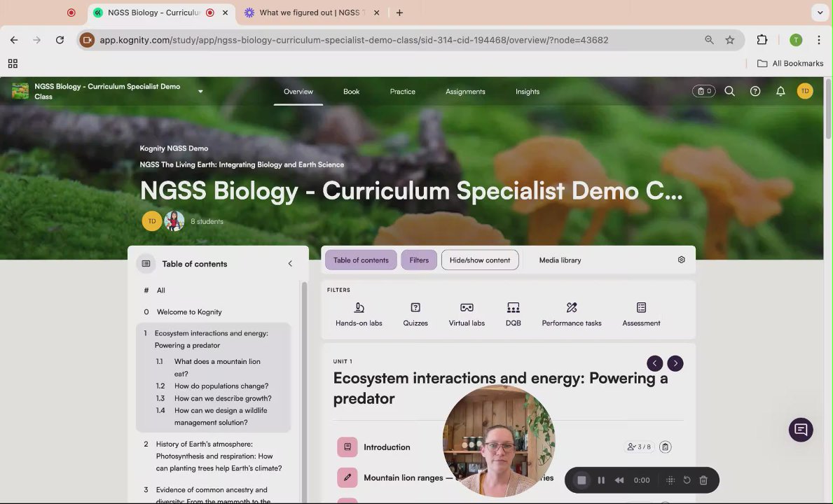
Task: Toggle the Table of contents pill
Action: pos(361,260)
